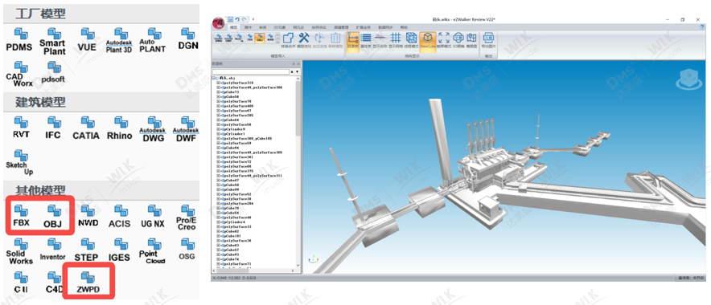
Task: Switch to the 操作 ribbon tab
Action: 248,27
